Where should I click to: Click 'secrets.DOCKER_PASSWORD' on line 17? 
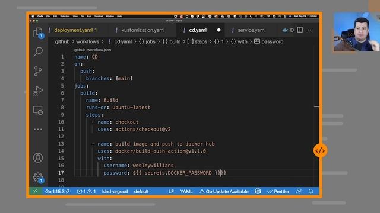pyautogui.click(x=178, y=173)
